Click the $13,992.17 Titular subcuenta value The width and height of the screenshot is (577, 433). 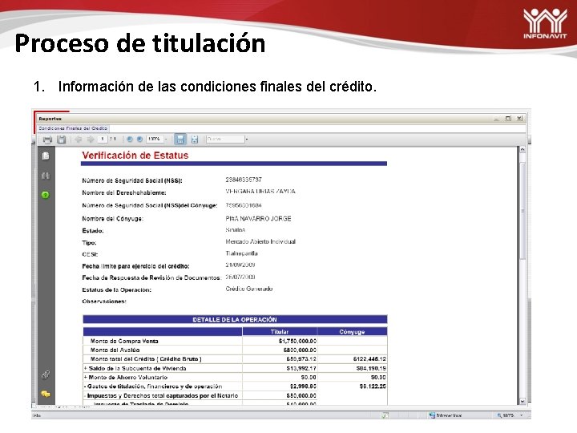click(x=301, y=368)
